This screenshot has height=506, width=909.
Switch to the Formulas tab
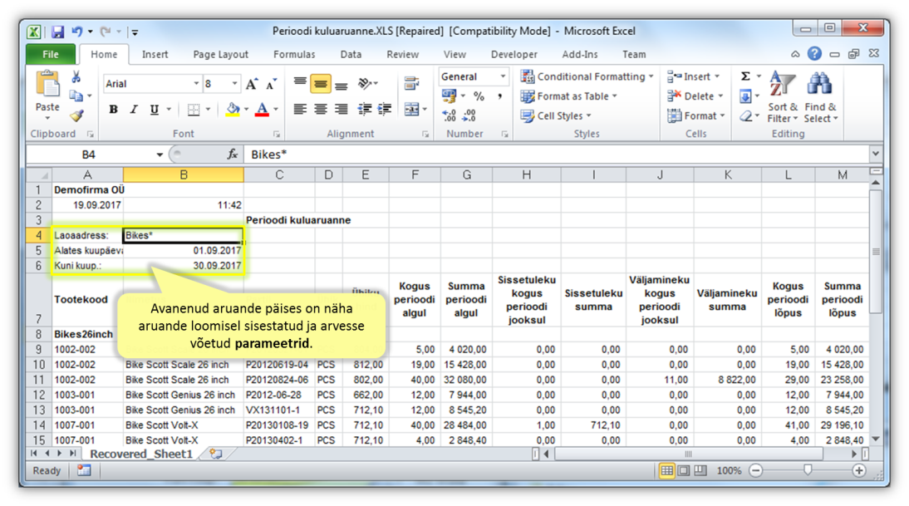coord(294,55)
